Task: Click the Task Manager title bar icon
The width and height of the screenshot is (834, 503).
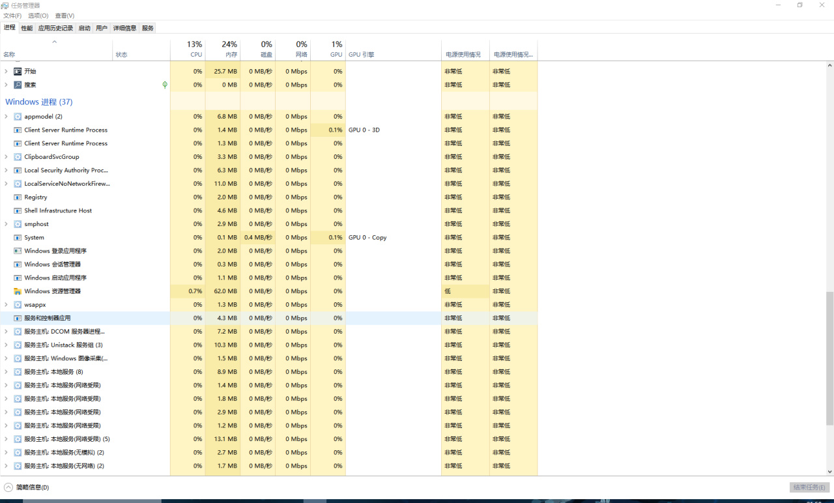Action: coord(6,5)
